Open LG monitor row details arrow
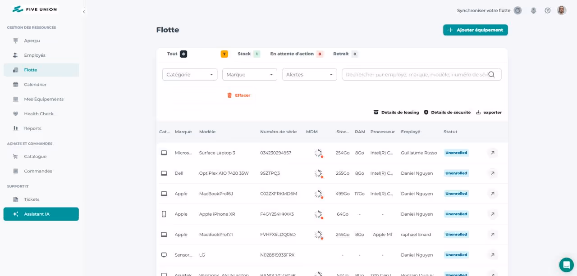577x276 pixels. click(493, 255)
